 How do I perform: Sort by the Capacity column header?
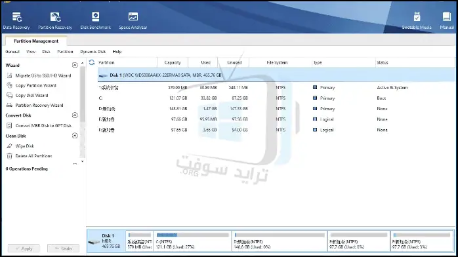pyautogui.click(x=173, y=62)
